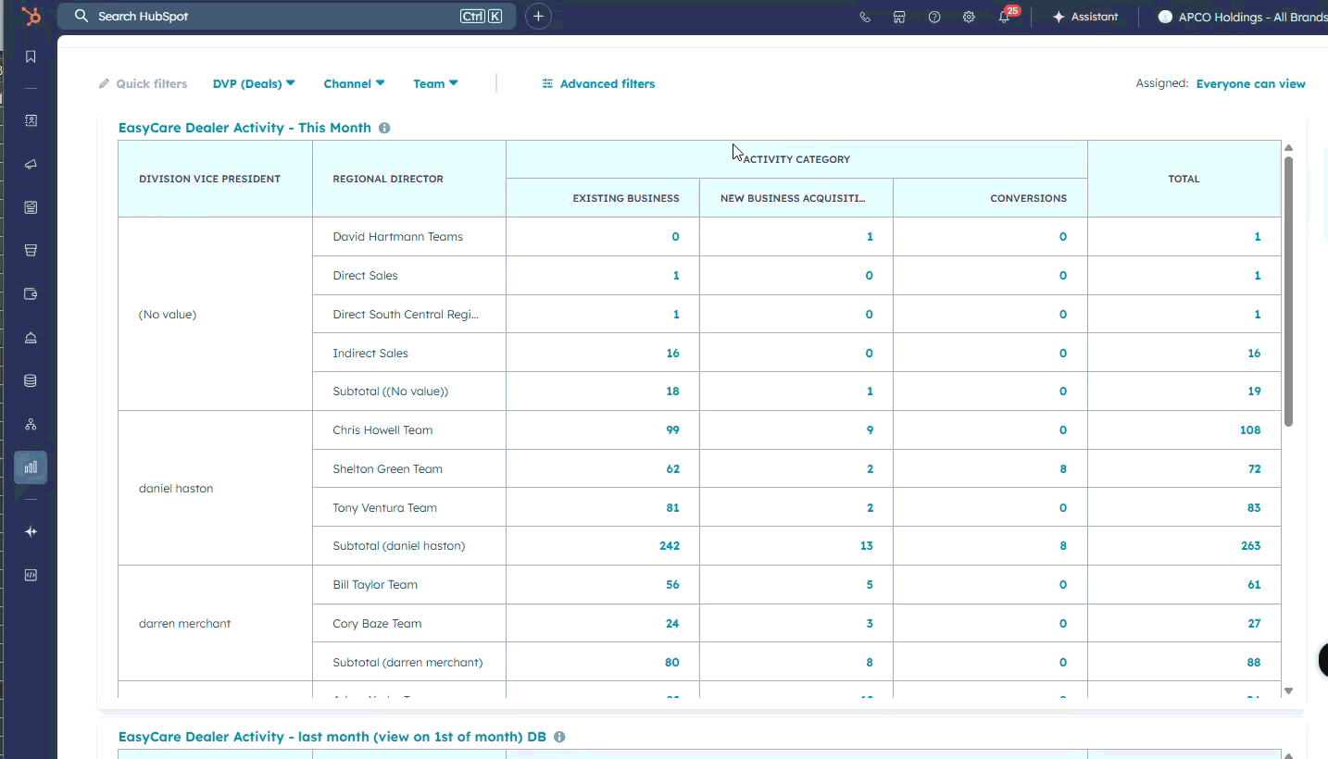The image size is (1328, 759).
Task: Open the Data Management database sidebar icon
Action: (x=31, y=380)
